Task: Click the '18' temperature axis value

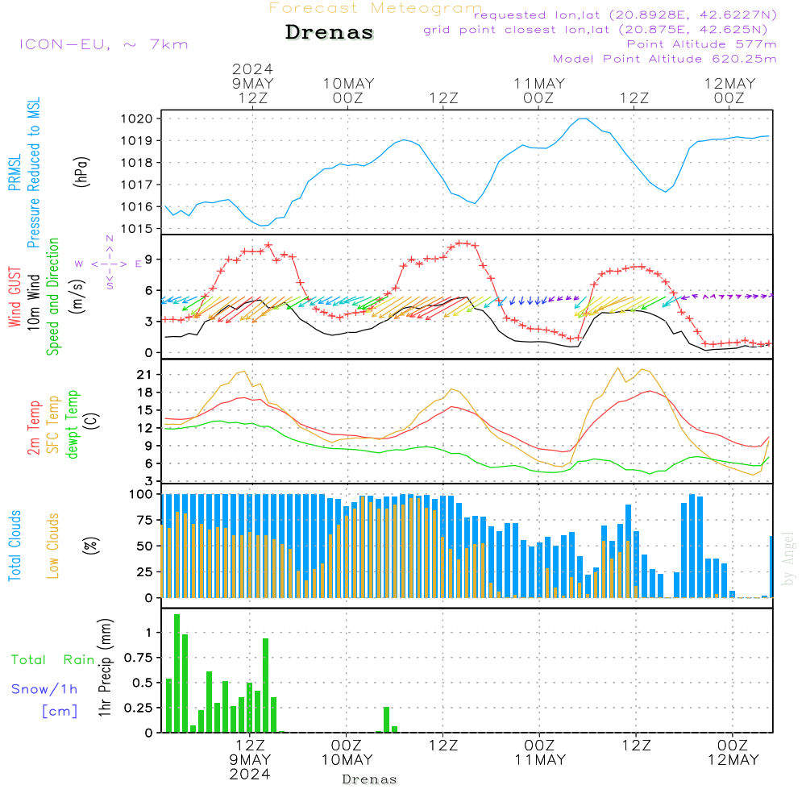Action: pos(144,393)
